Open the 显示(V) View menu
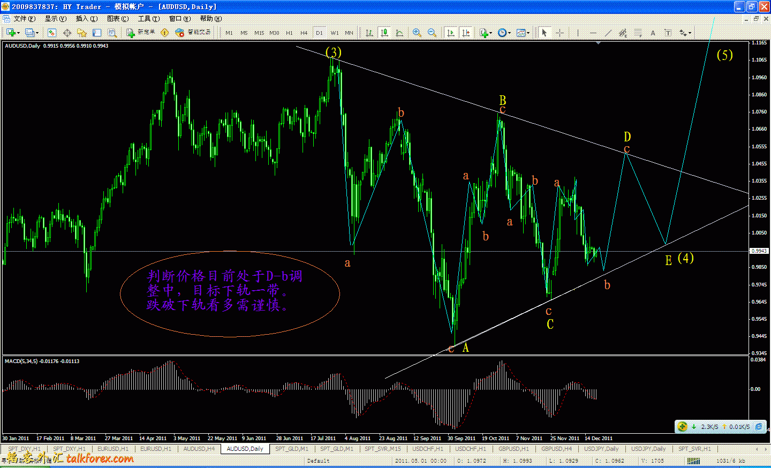The width and height of the screenshot is (771, 468). (56, 19)
